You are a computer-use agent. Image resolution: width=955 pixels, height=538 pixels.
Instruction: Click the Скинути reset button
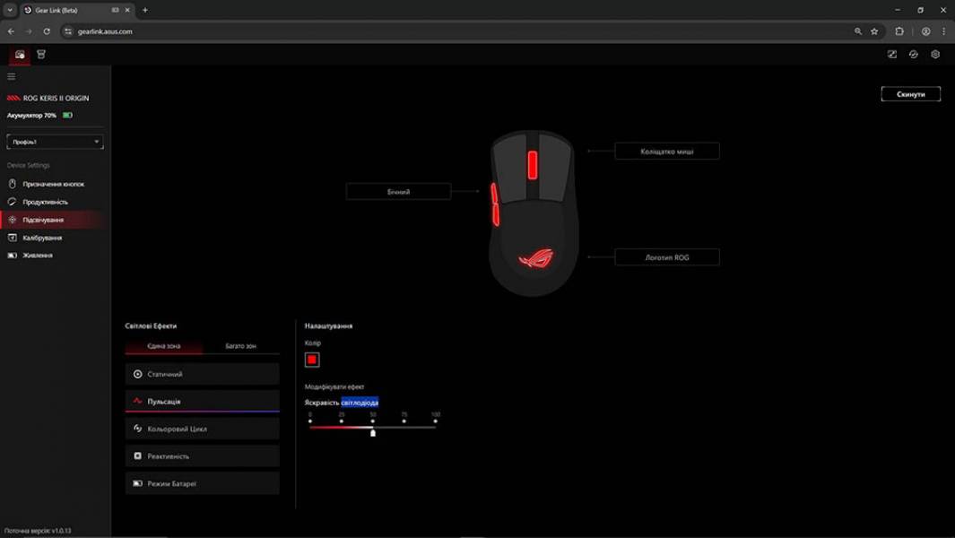click(x=910, y=93)
